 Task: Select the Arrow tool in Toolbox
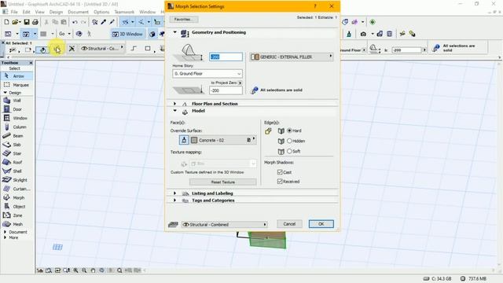17,76
